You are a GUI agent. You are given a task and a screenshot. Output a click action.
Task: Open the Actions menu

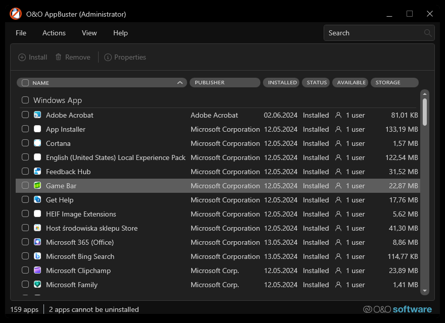54,33
